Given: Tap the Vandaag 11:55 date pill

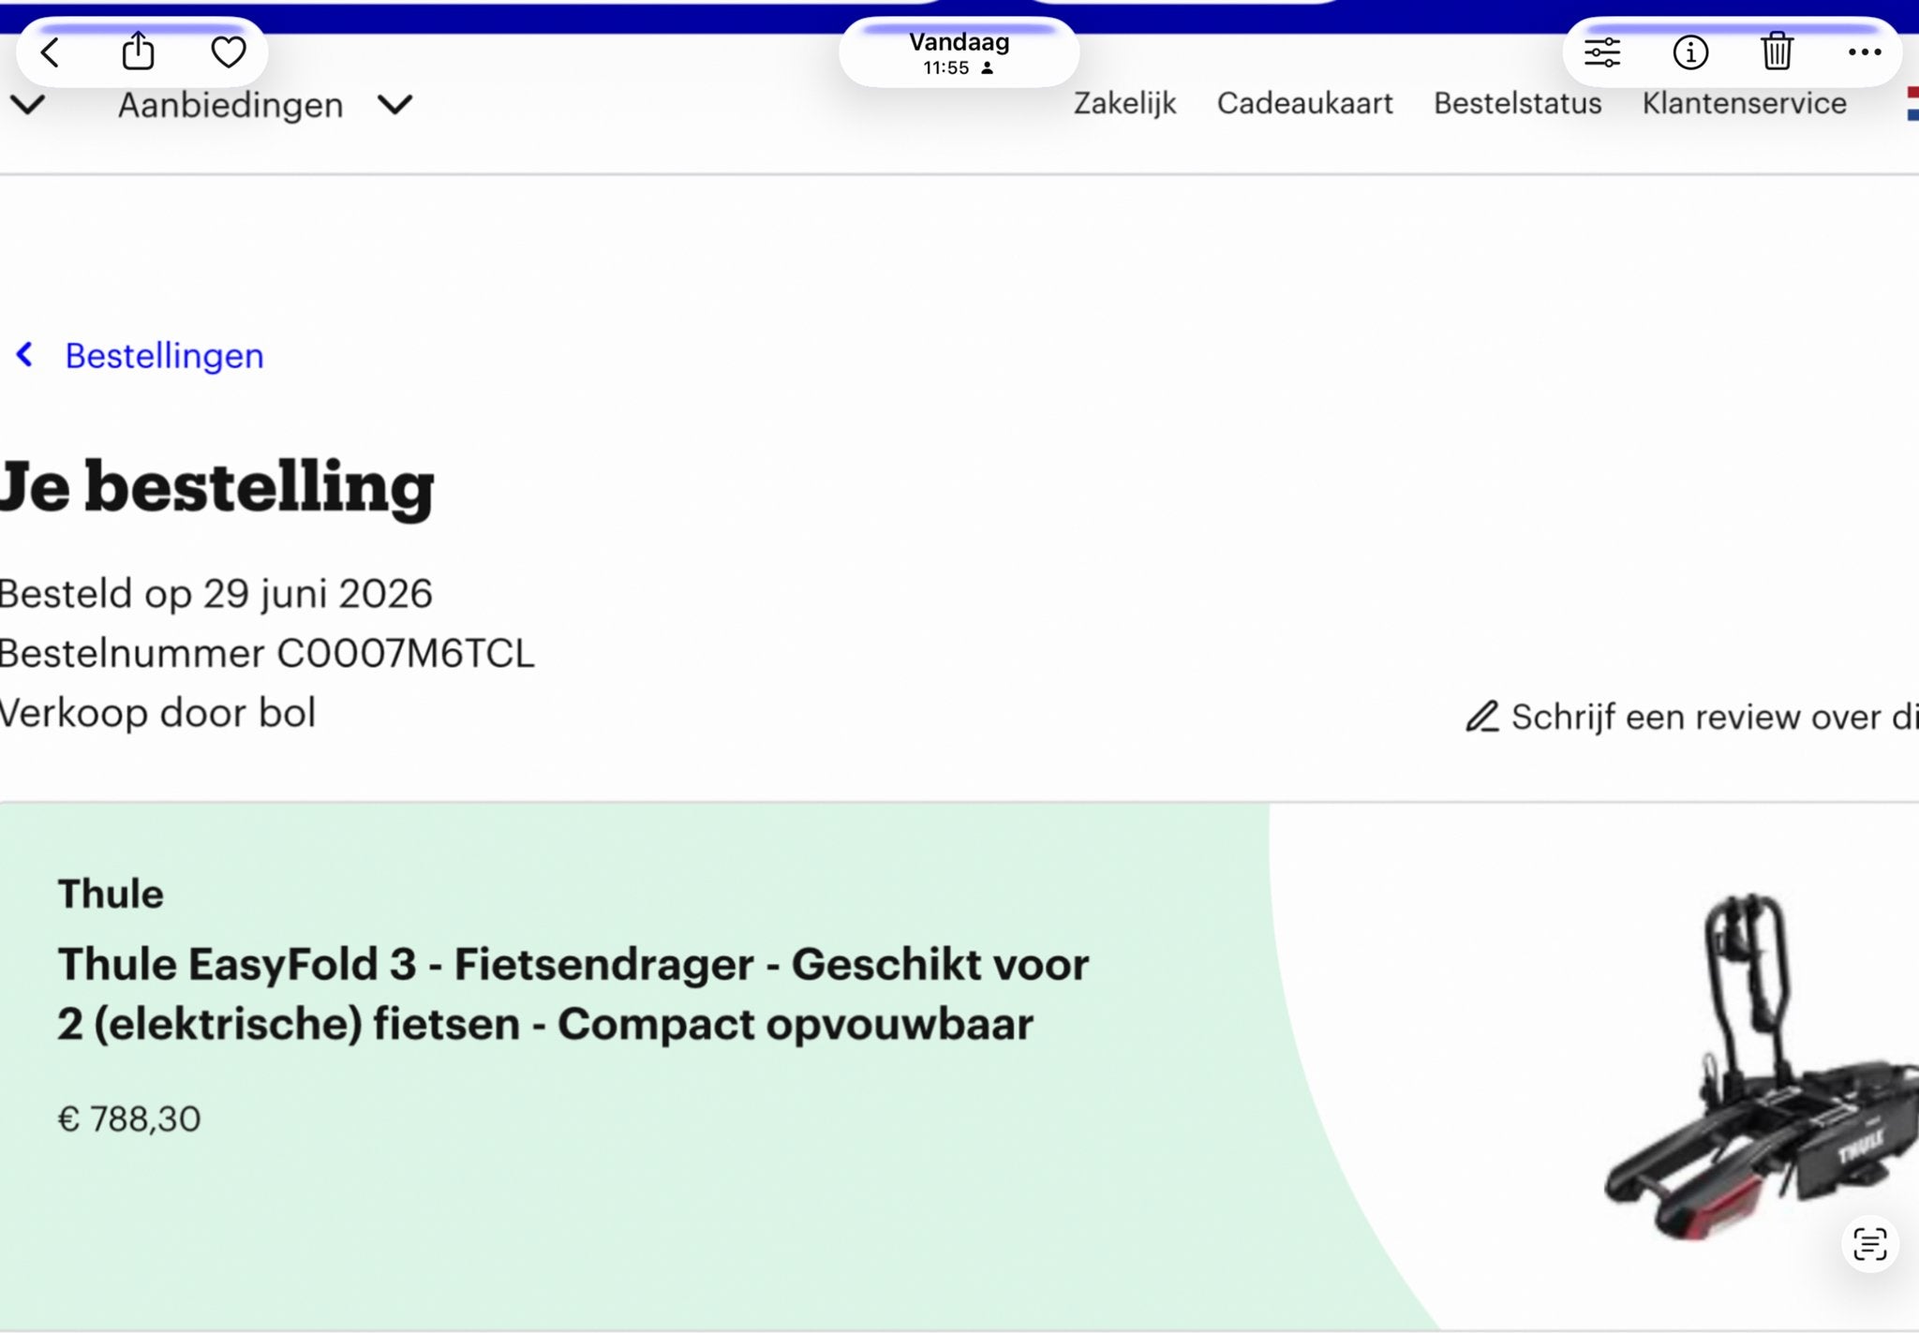Looking at the screenshot, I should point(959,53).
